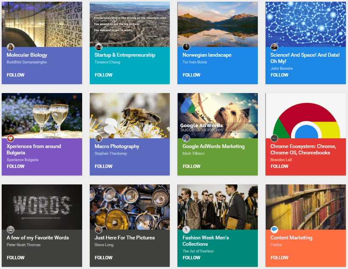Click the Fashion Week Men's Collections cover photo
Screen dimensions: 348x269
point(217,206)
